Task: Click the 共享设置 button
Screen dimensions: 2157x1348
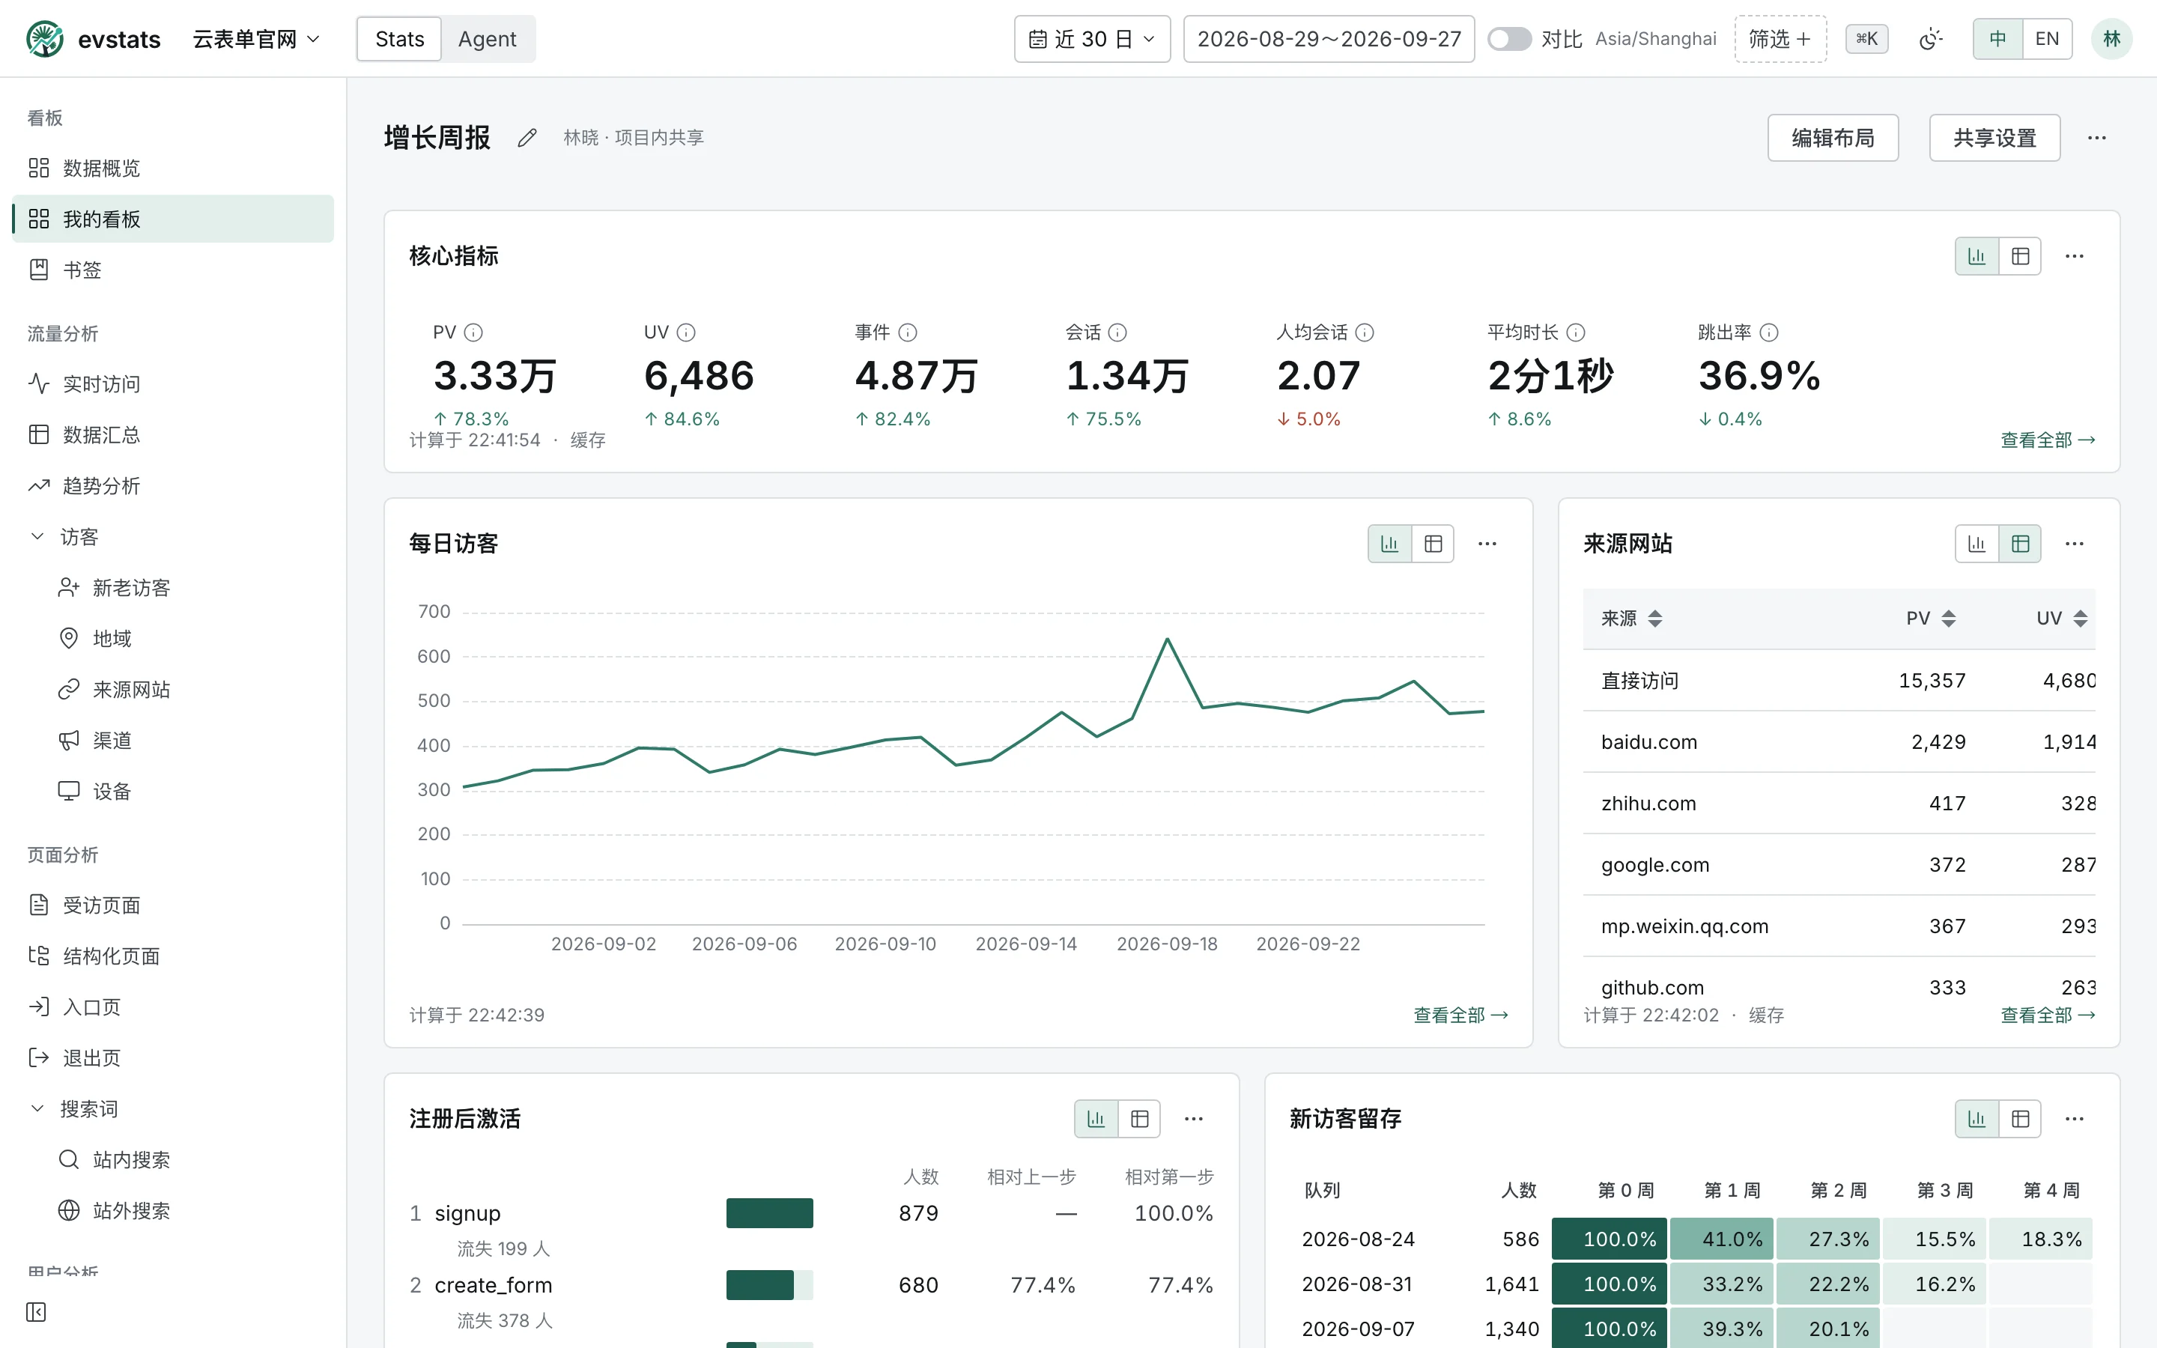Action: tap(1994, 137)
